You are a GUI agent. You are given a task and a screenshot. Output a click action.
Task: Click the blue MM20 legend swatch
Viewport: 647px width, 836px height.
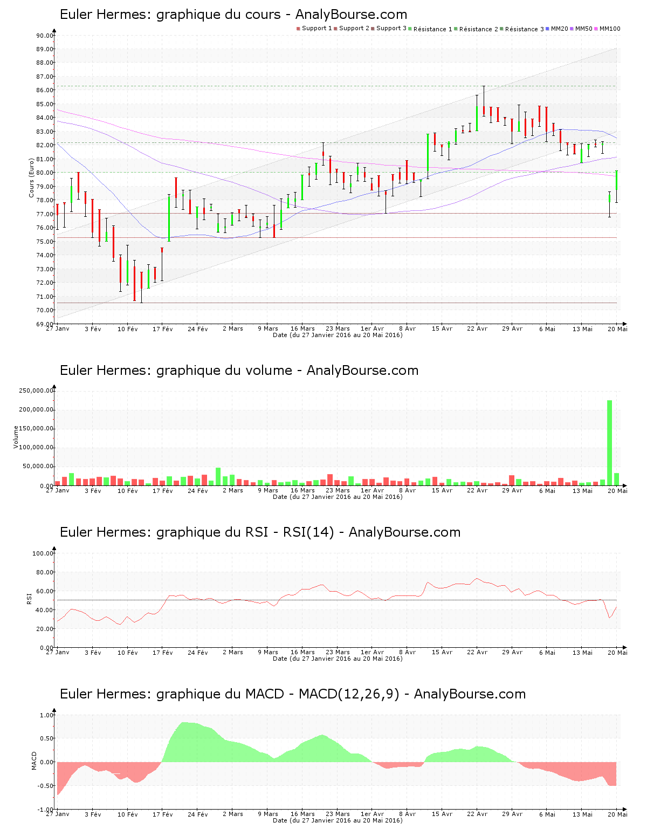click(x=548, y=29)
